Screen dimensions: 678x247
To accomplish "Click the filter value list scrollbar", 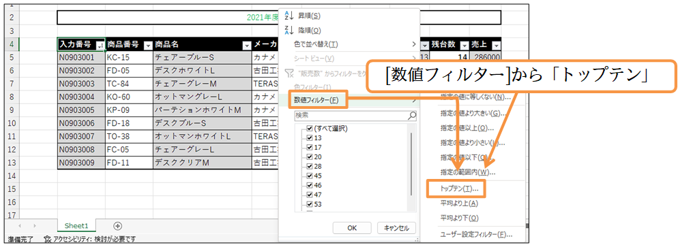I will pos(411,164).
